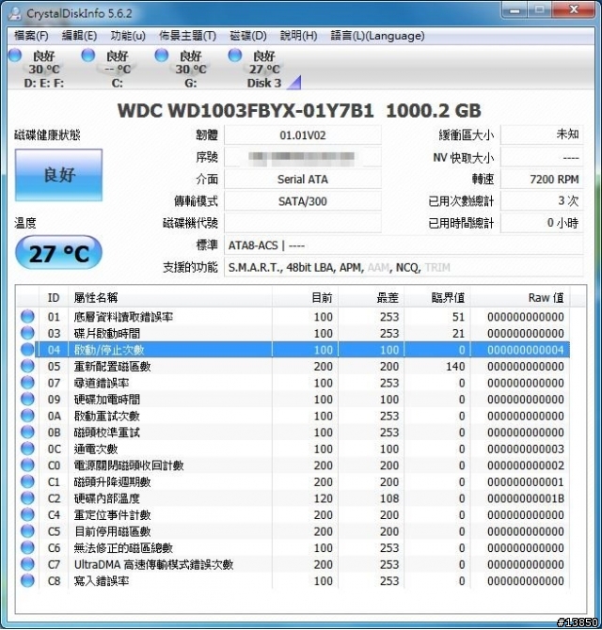Click the supported features S.M.A.R.T. field
This screenshot has height=630, width=602.
404,267
